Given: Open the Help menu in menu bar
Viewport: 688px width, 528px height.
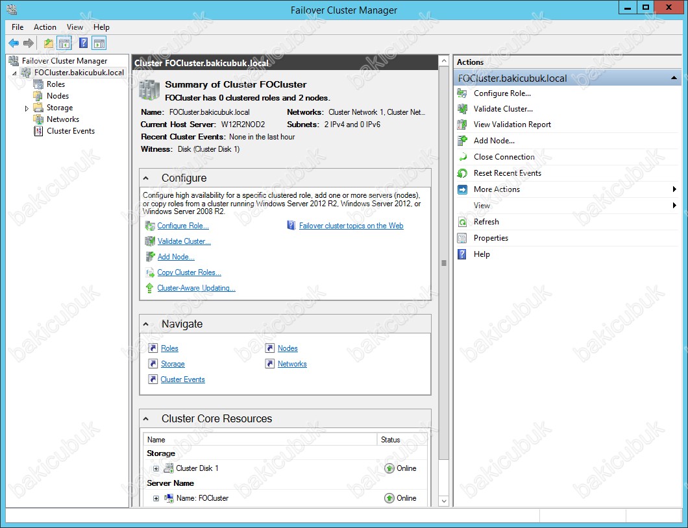Looking at the screenshot, I should [x=101, y=27].
